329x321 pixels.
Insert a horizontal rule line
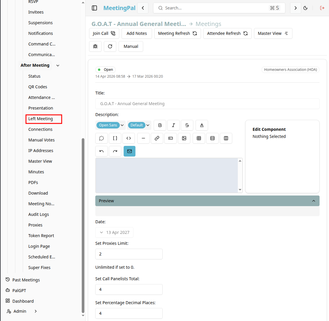(143, 138)
